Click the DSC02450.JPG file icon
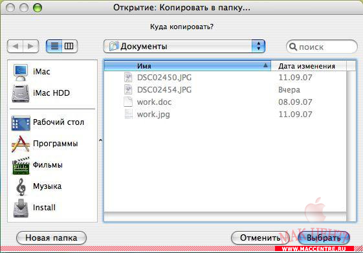363x253 pixels. (128, 77)
